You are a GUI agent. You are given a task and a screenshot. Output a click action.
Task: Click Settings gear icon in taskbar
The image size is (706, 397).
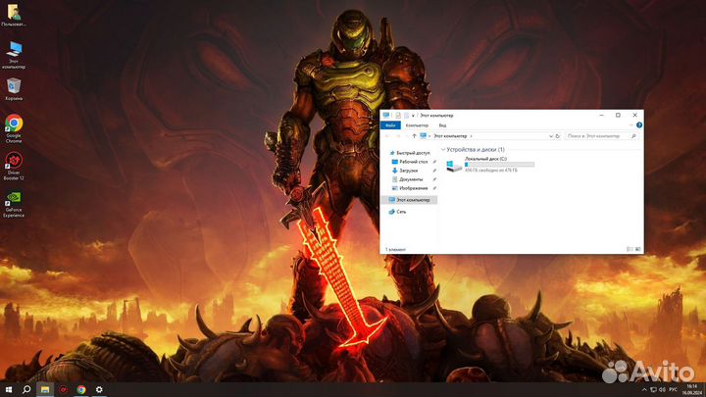coord(99,389)
